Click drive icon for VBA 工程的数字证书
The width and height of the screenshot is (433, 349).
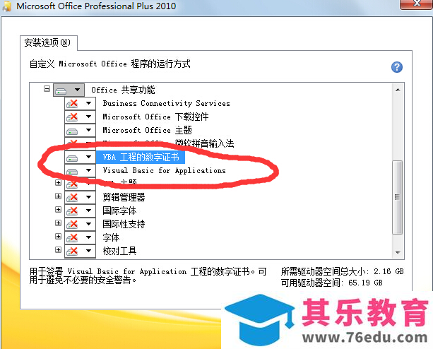click(x=72, y=158)
